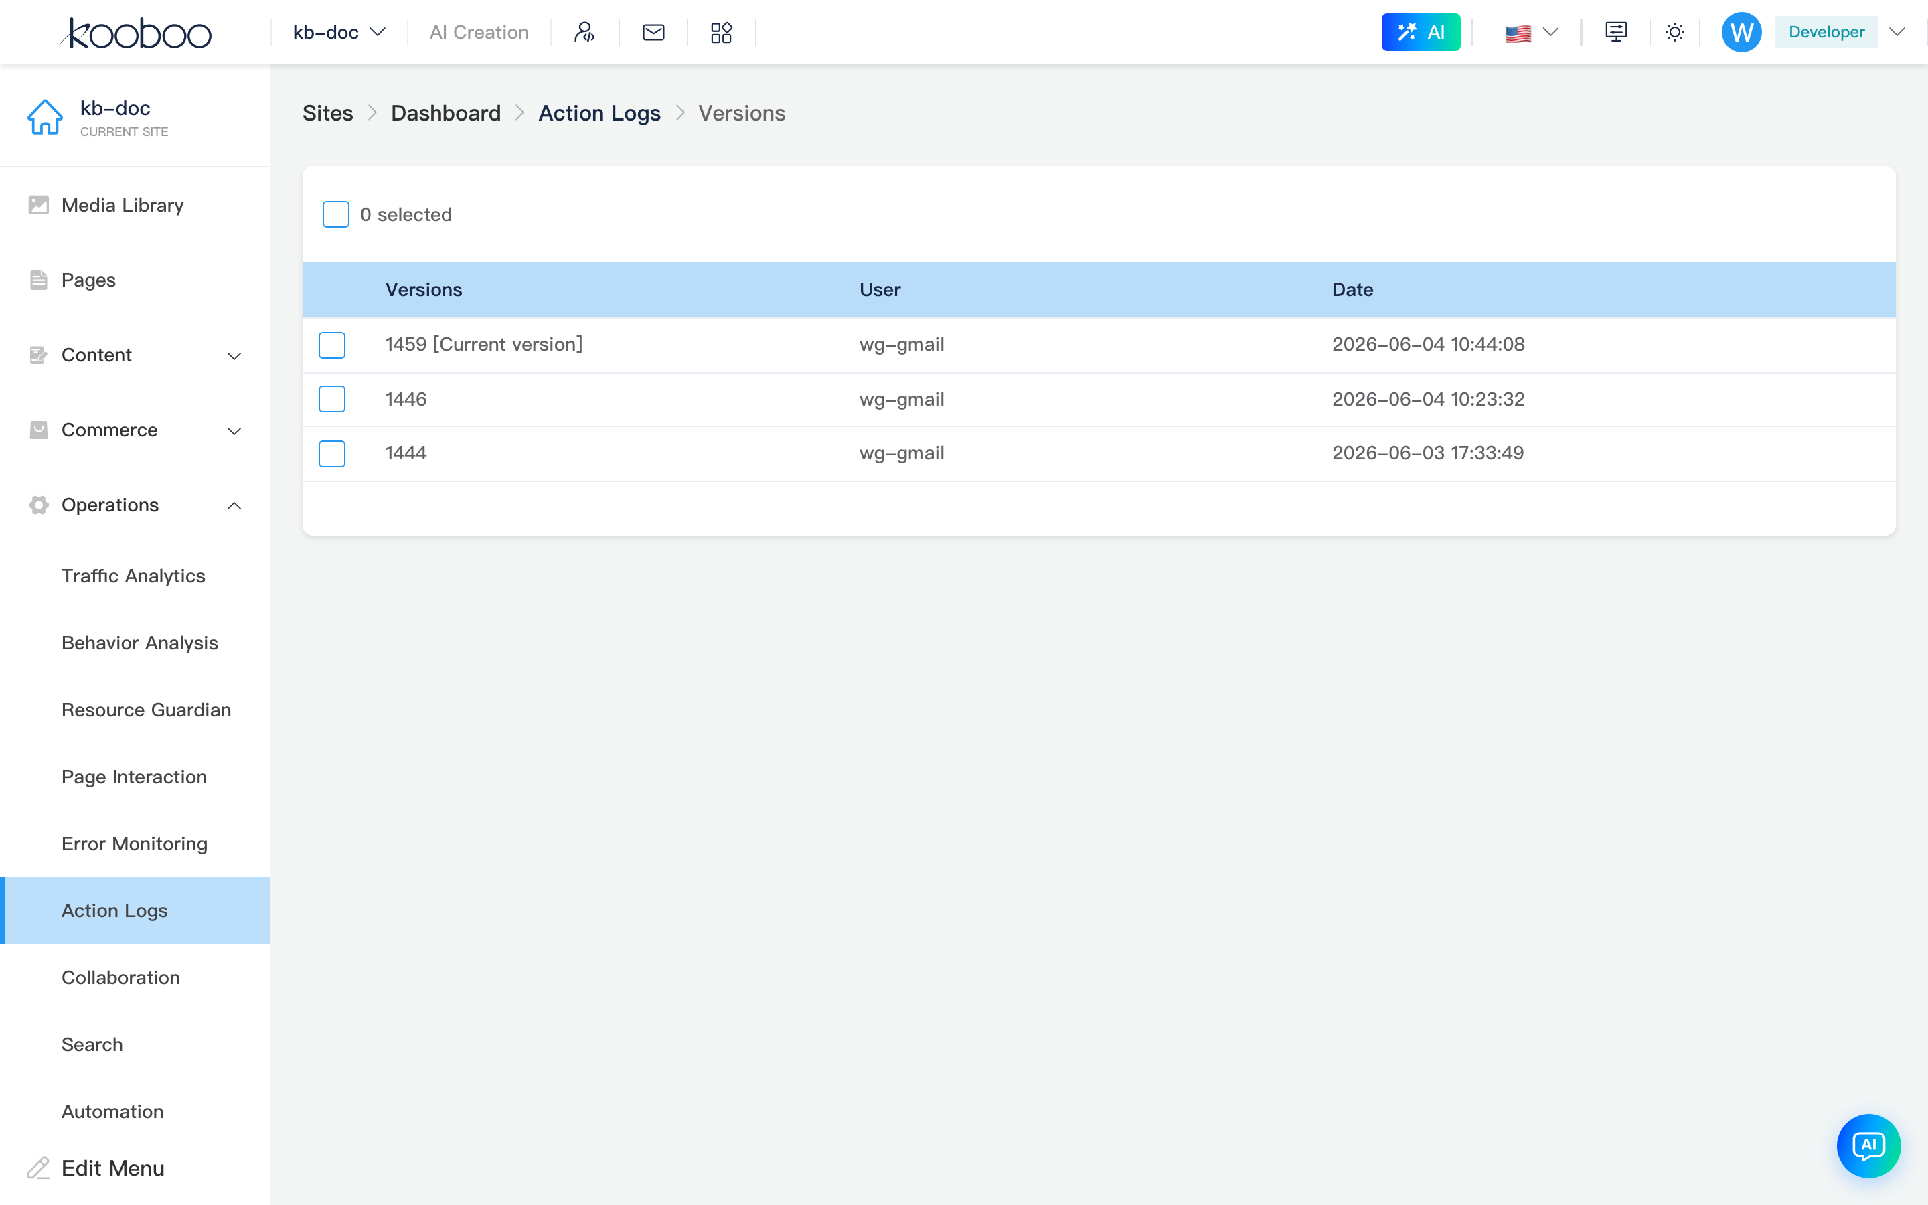1928x1205 pixels.
Task: Expand the Content menu chevron
Action: click(x=234, y=355)
